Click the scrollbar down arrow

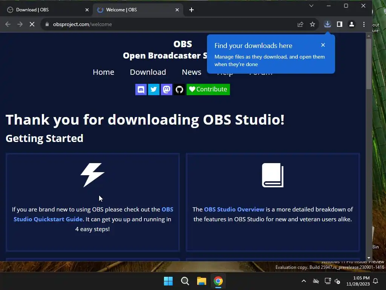pos(369,258)
